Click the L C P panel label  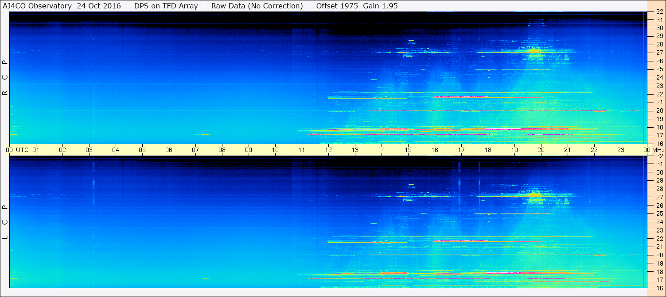click(5, 222)
